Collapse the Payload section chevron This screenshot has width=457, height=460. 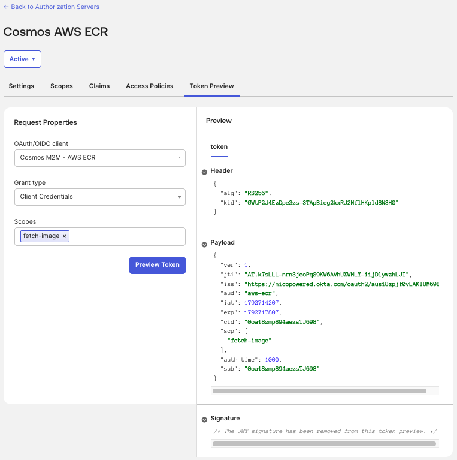coord(204,245)
